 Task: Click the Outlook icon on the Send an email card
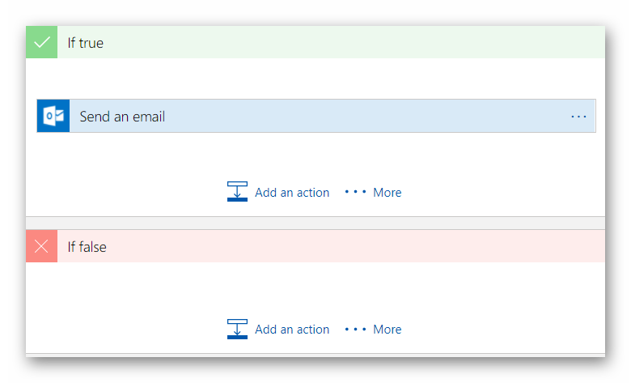(x=53, y=116)
